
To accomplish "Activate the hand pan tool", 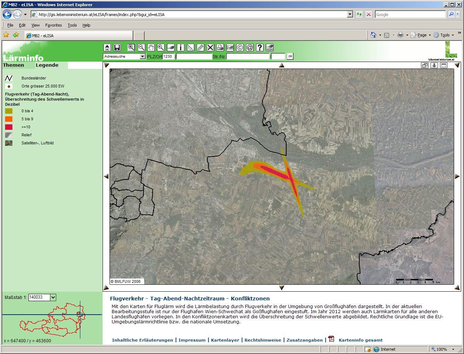I will pyautogui.click(x=151, y=47).
